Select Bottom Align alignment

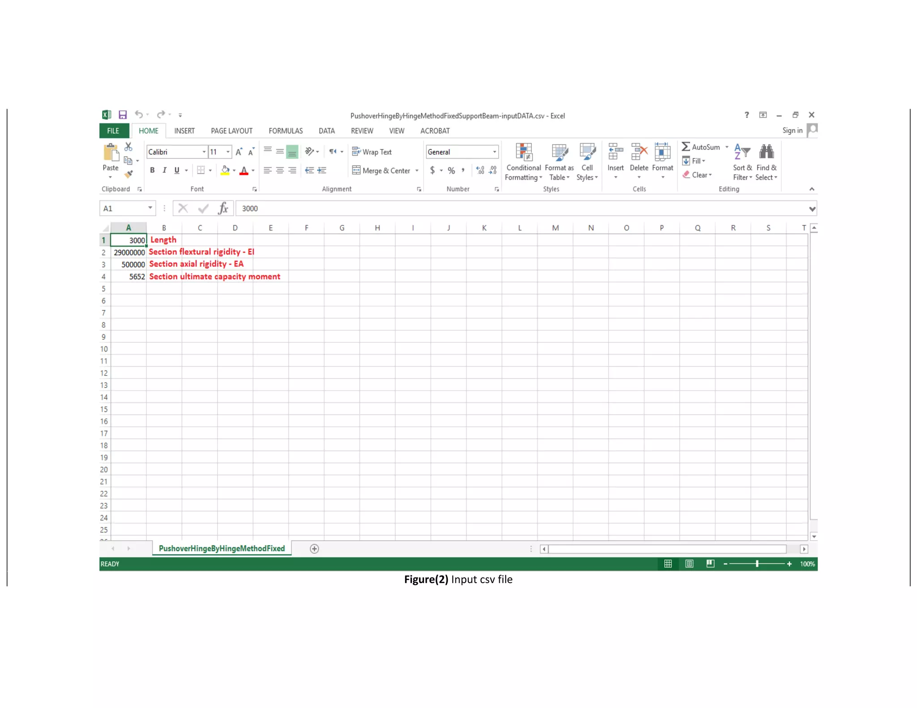click(292, 152)
